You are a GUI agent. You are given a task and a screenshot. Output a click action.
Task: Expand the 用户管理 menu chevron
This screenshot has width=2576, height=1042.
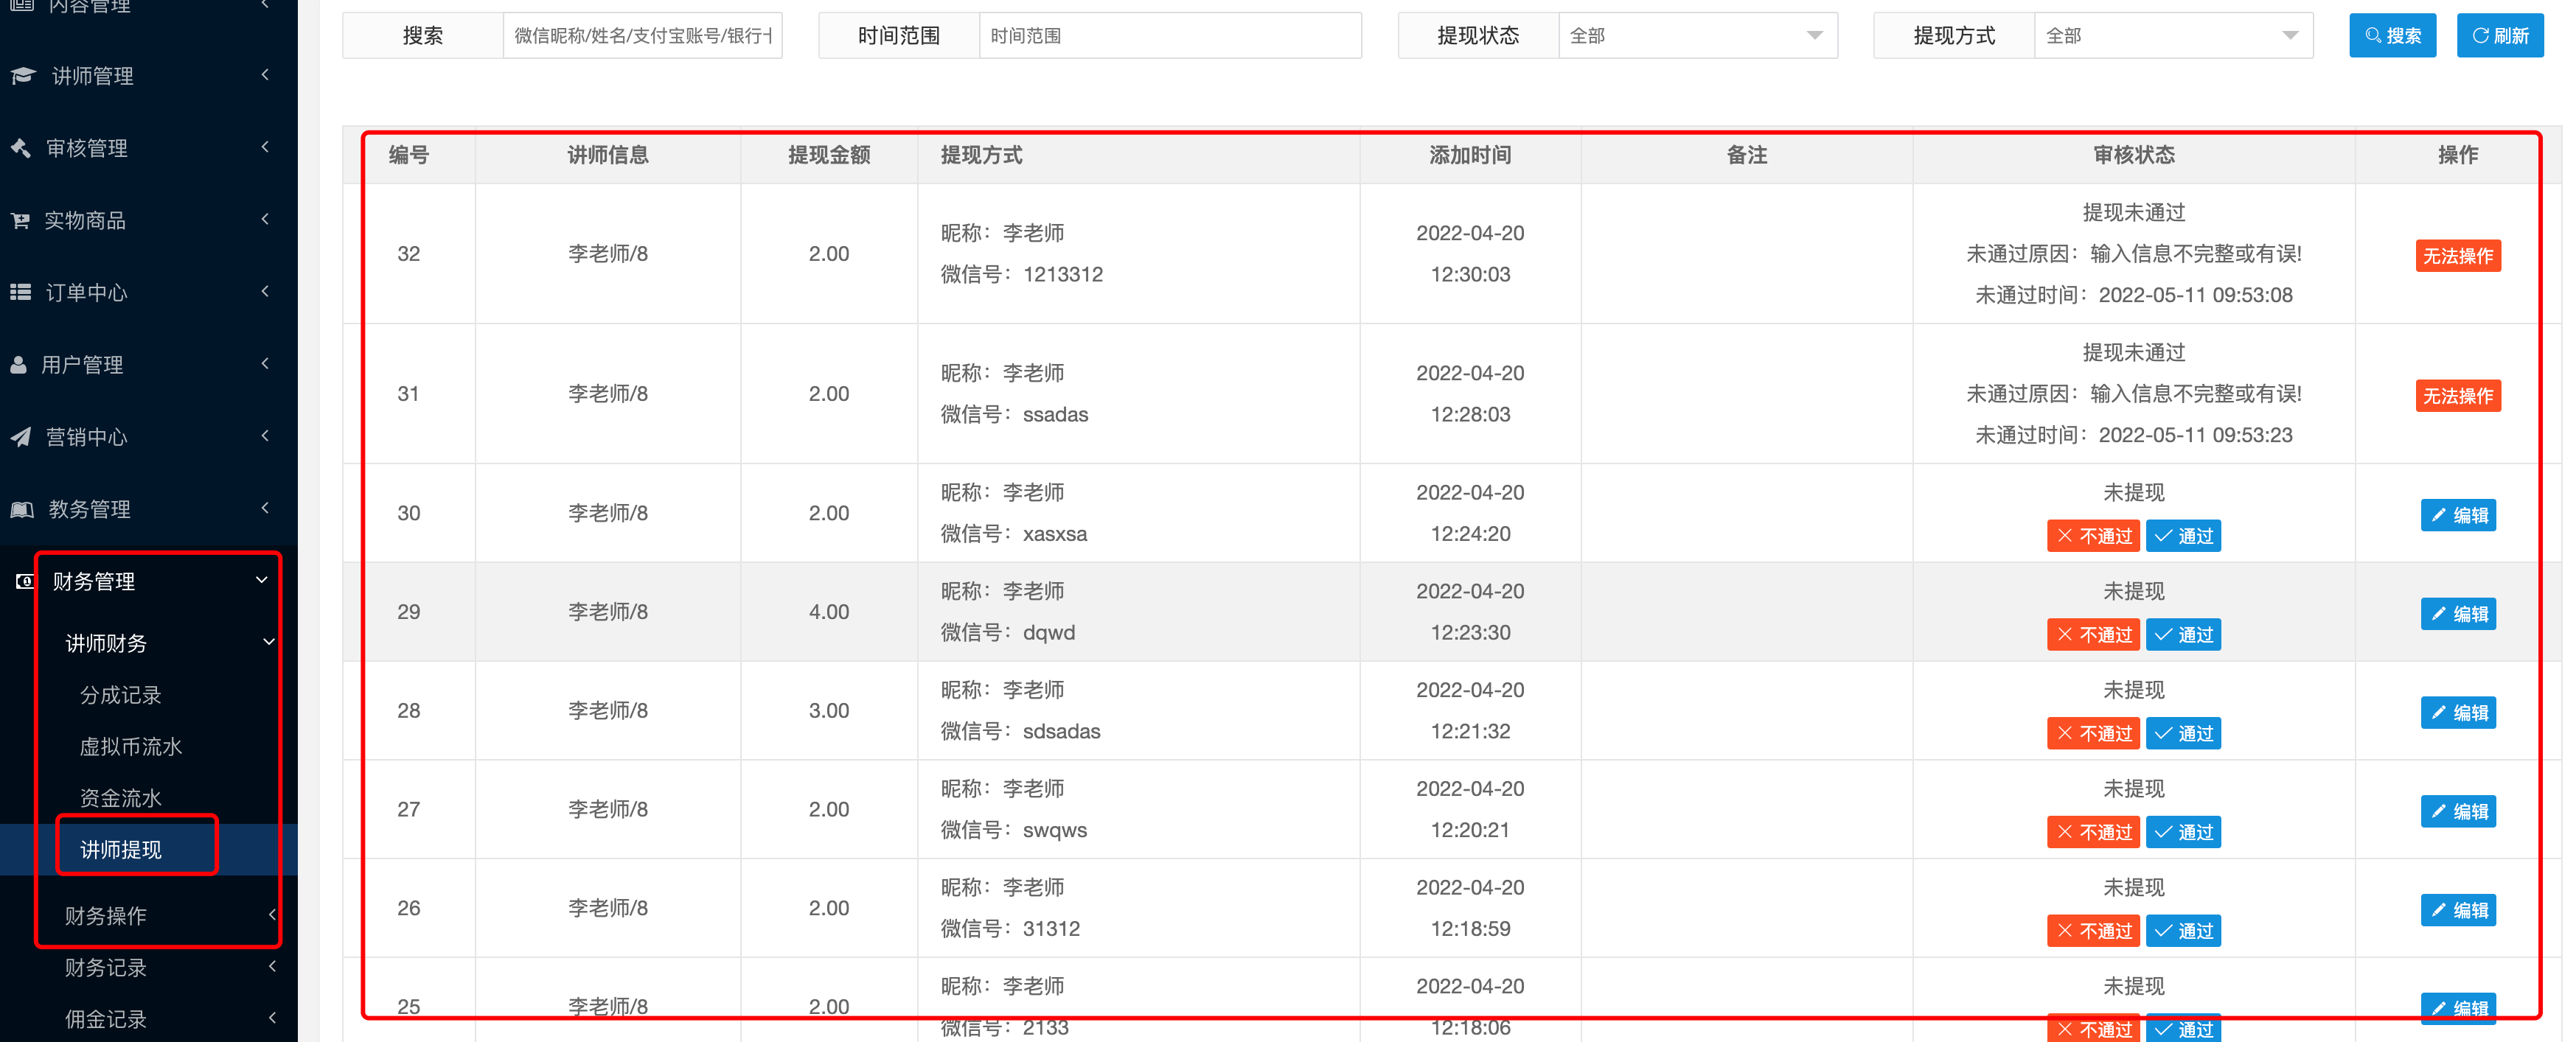265,363
